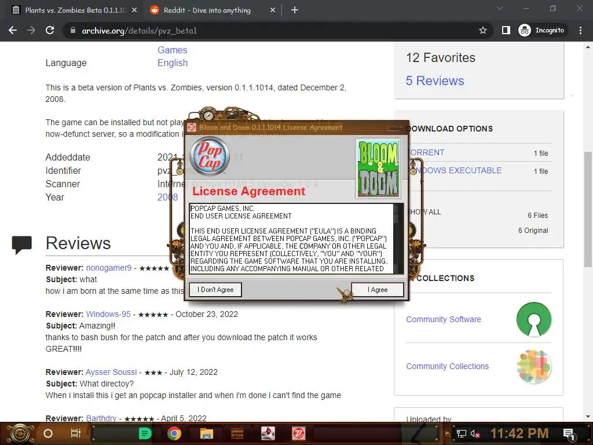
Task: Open reviewer nonogamer9 profile
Action: point(108,268)
